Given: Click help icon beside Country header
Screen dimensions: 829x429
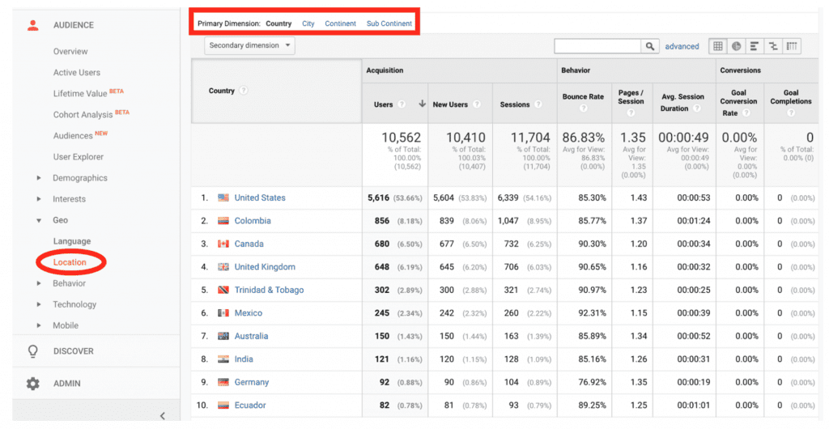Looking at the screenshot, I should pyautogui.click(x=243, y=91).
